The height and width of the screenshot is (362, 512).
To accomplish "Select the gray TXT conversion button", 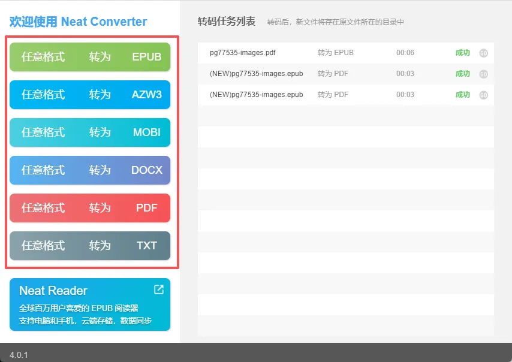I will (90, 246).
